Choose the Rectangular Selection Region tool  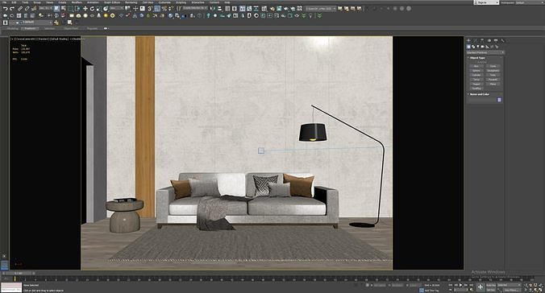(71, 8)
